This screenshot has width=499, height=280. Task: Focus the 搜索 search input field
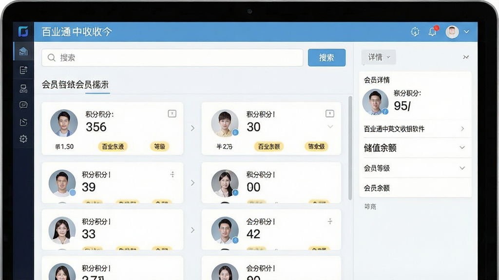click(172, 58)
